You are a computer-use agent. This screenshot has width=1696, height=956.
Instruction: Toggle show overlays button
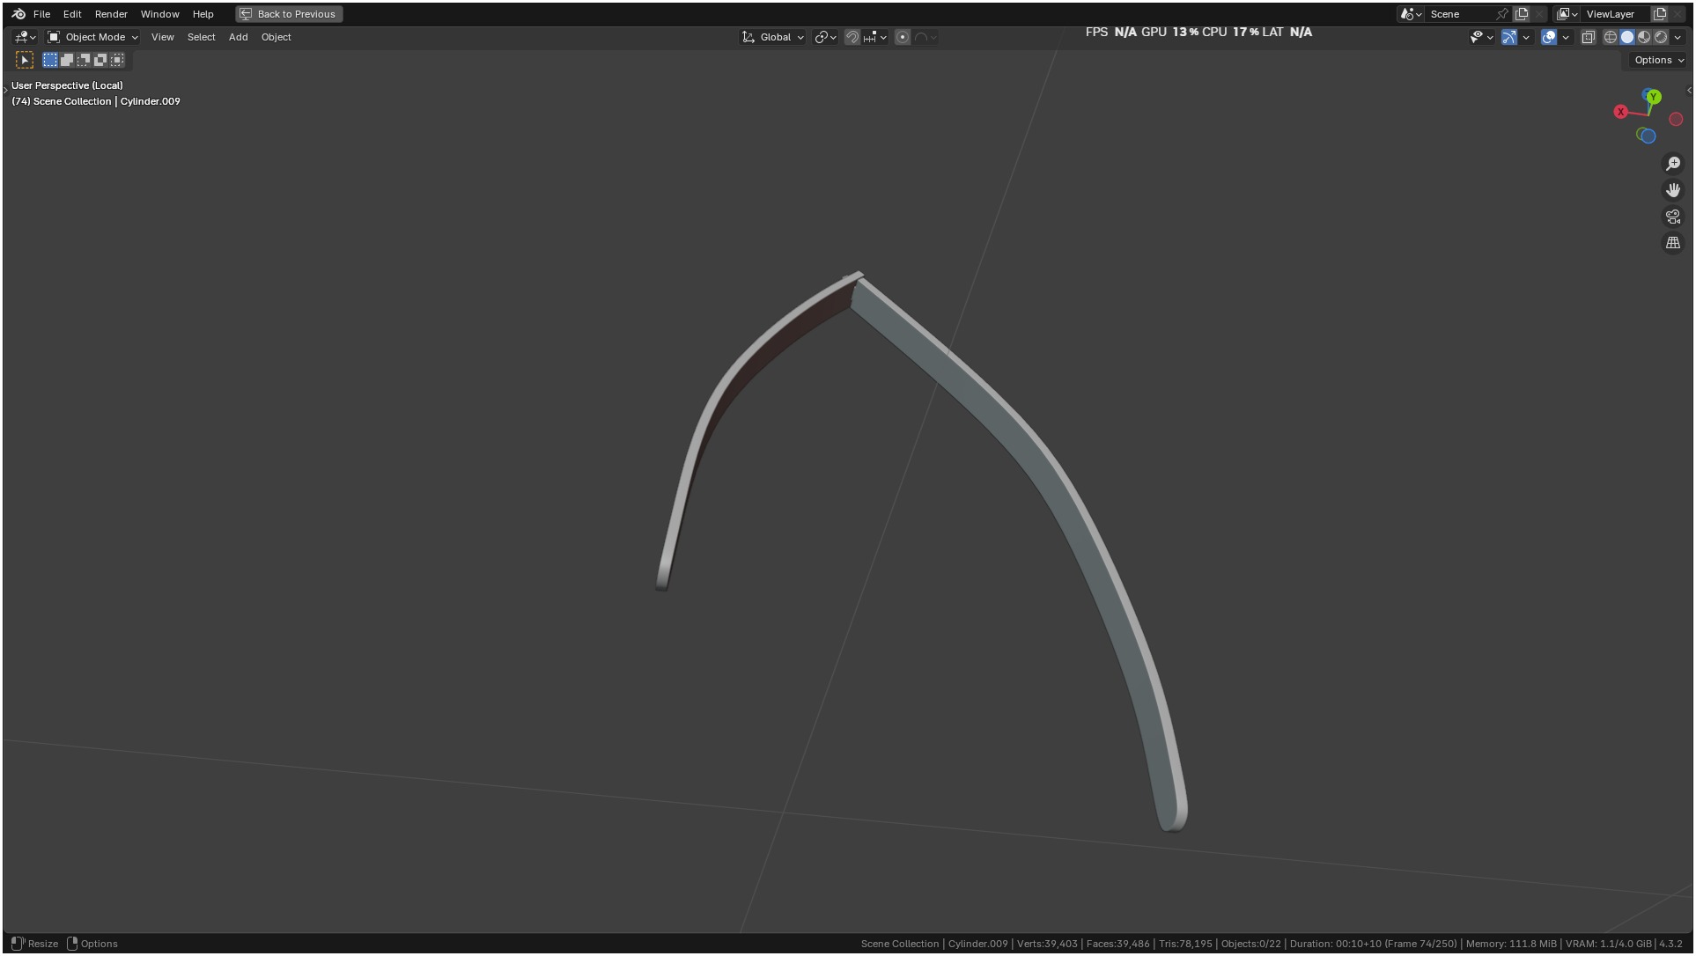(x=1549, y=37)
